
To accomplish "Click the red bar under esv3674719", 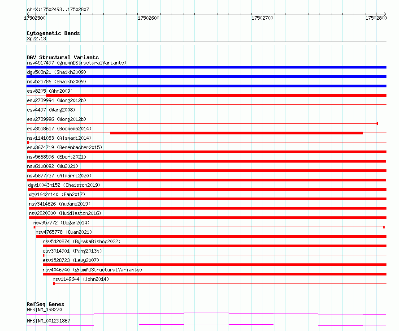I will point(206,152).
